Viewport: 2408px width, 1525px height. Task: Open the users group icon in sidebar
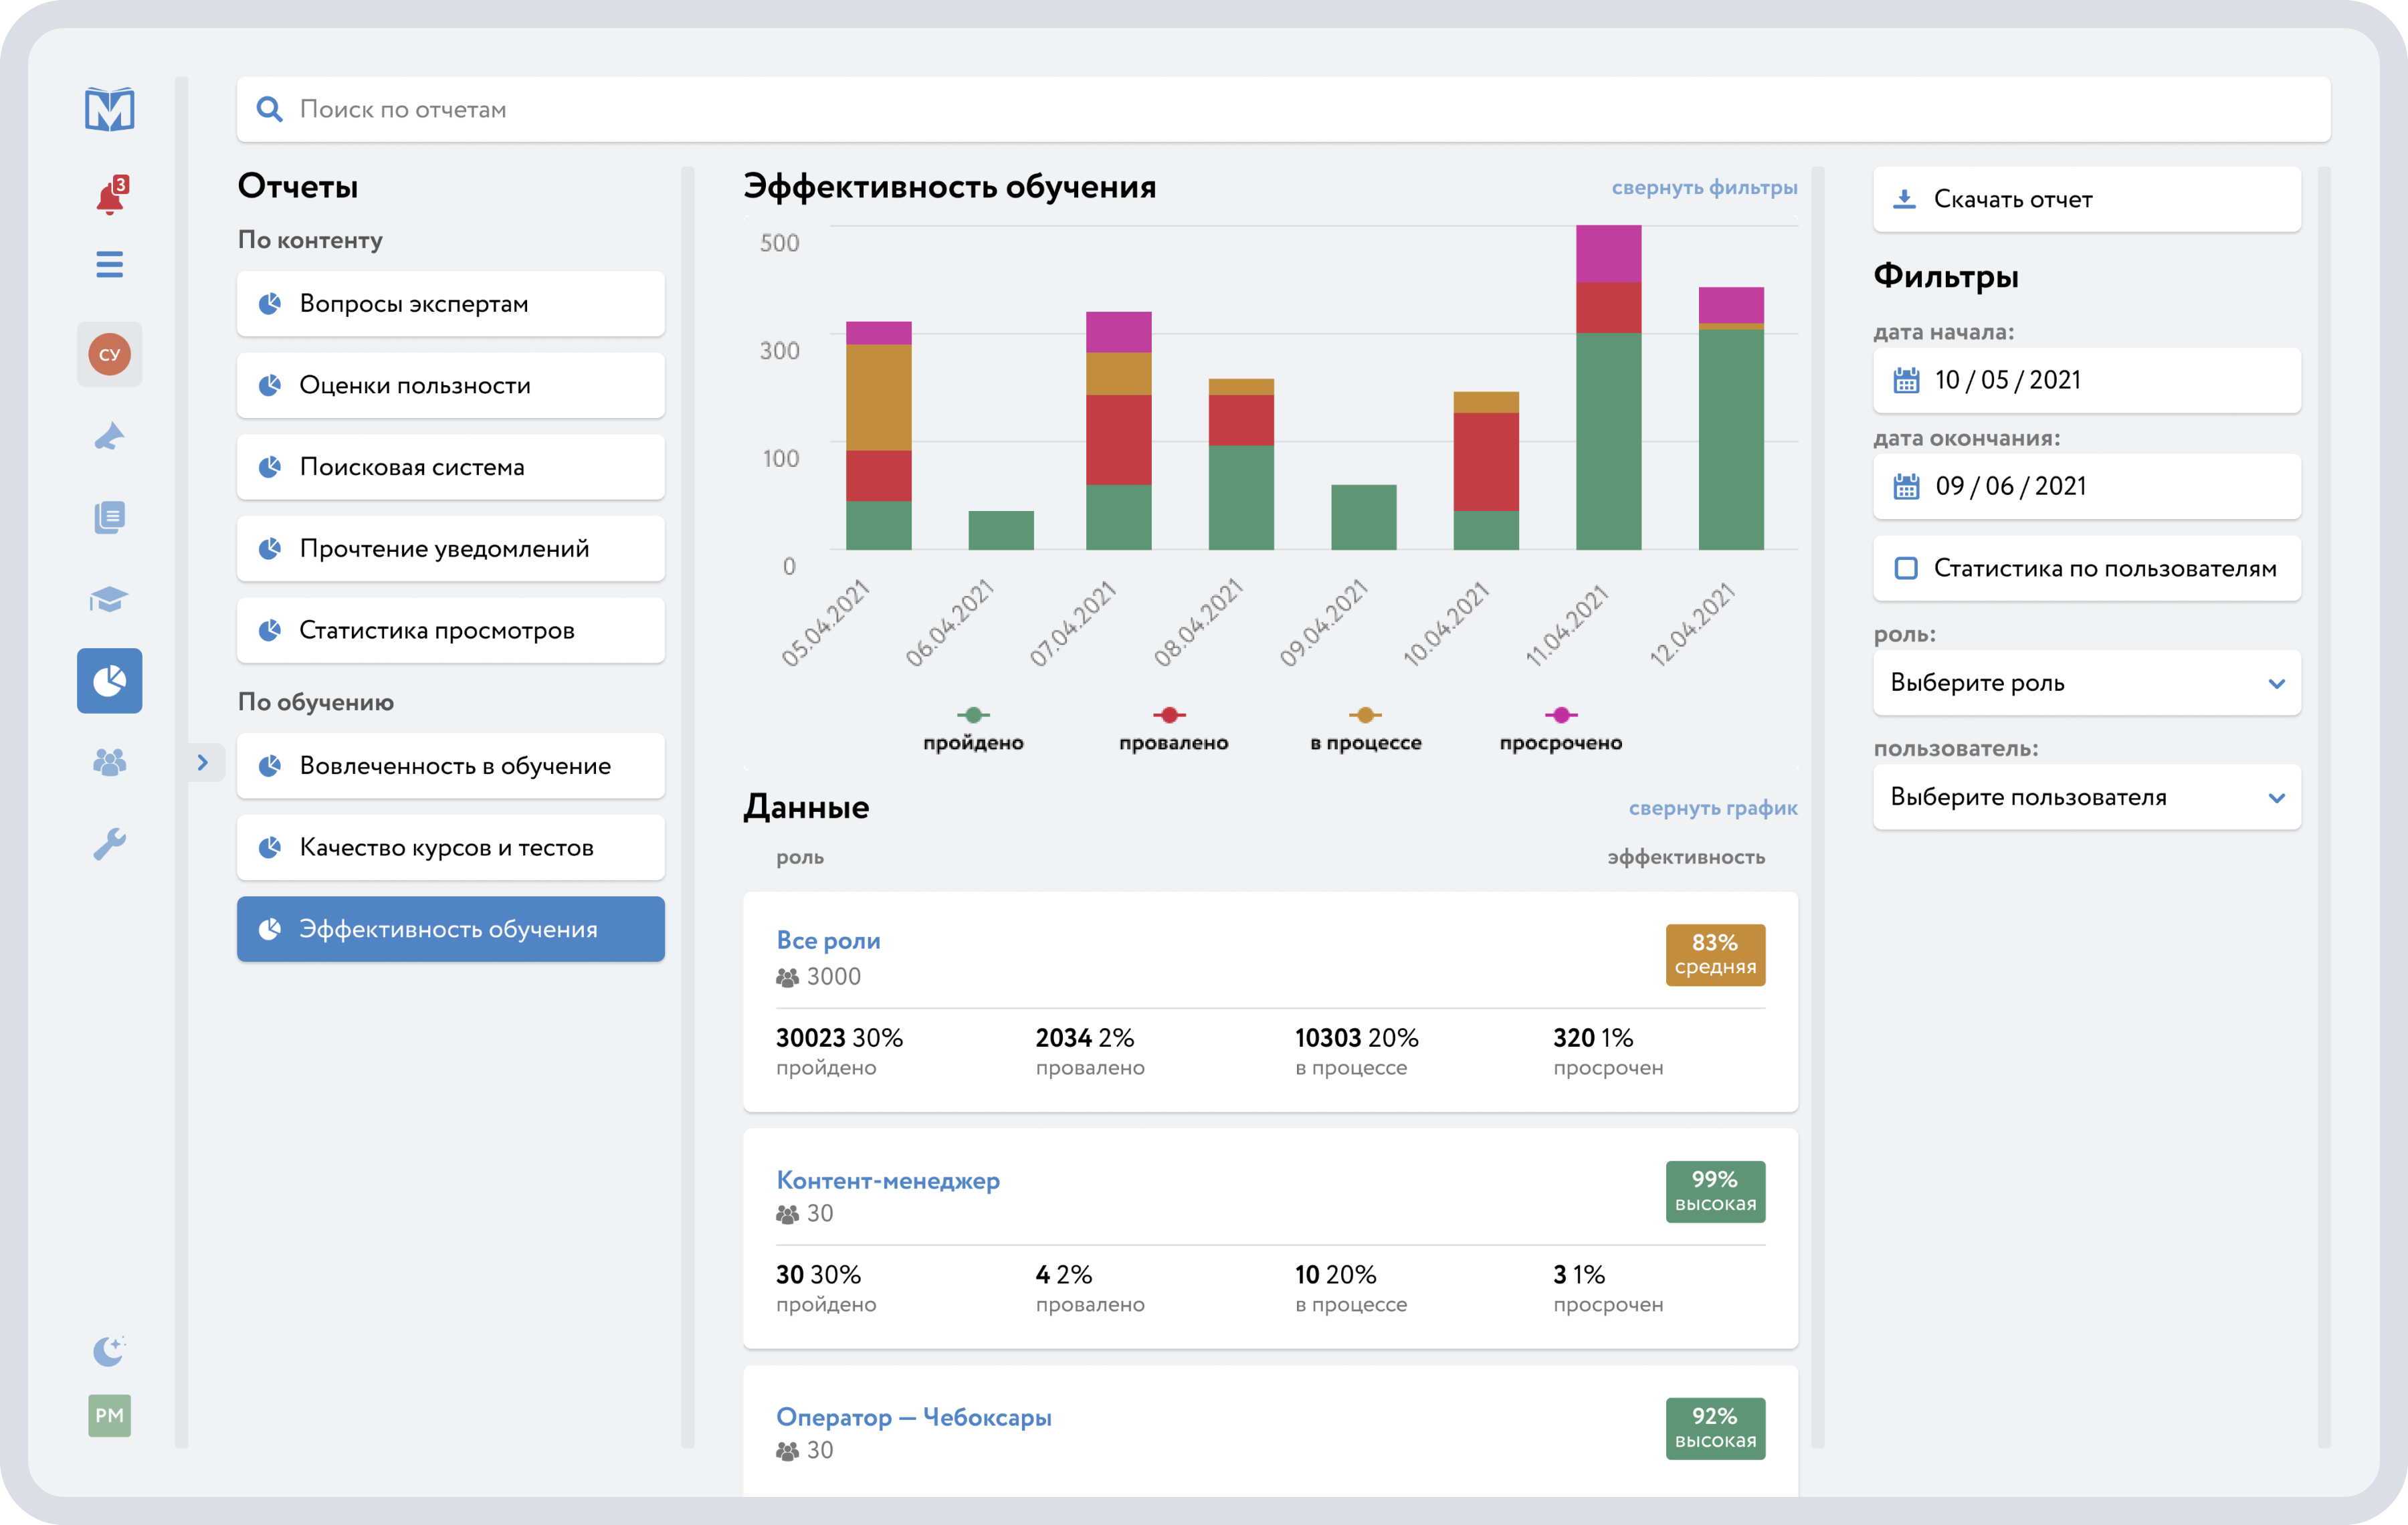pyautogui.click(x=109, y=763)
